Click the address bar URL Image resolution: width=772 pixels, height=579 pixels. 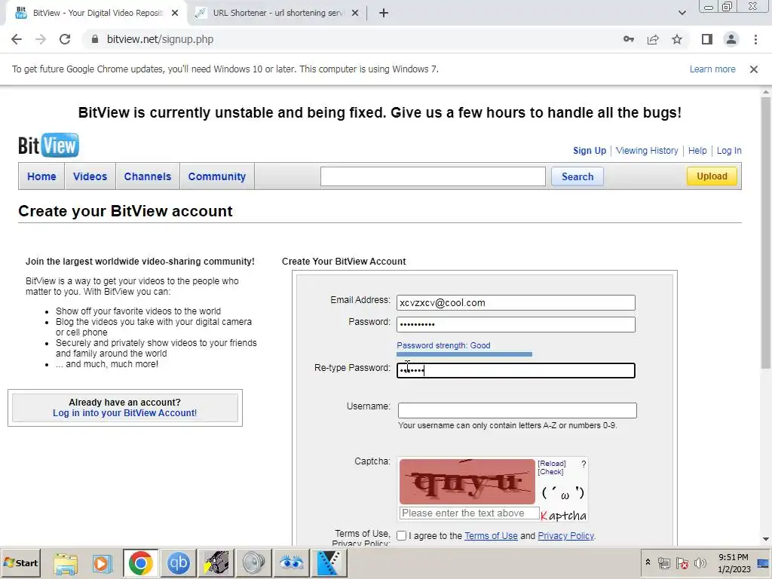(x=160, y=39)
